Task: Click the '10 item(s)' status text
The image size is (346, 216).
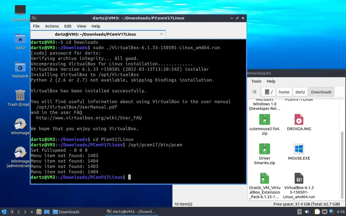Action: point(183,204)
